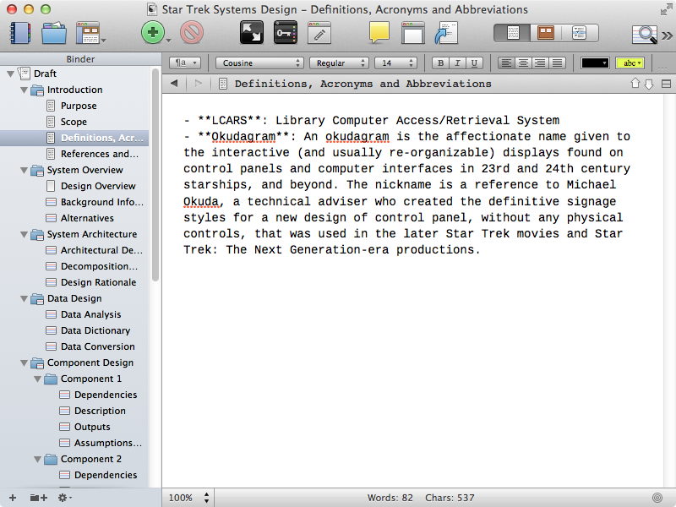Select the Scope document
676x507 pixels.
(74, 122)
